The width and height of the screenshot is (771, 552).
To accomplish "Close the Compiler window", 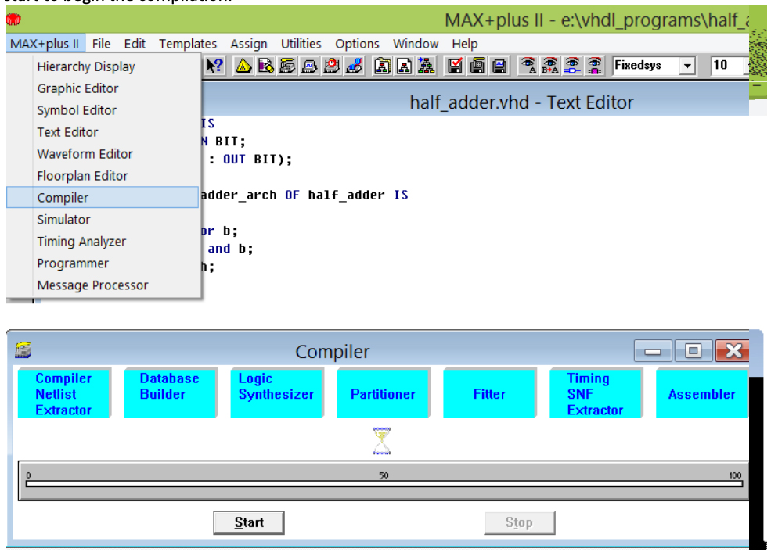I will click(733, 350).
